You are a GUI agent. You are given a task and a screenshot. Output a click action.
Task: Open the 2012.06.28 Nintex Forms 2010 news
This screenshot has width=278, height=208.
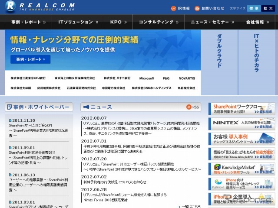pyautogui.click(x=125, y=198)
